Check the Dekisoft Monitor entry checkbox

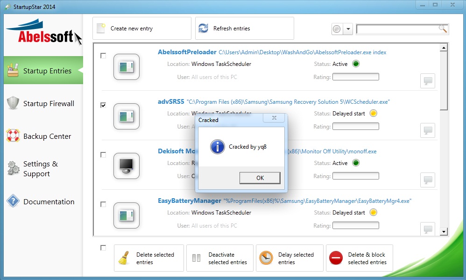pos(103,155)
